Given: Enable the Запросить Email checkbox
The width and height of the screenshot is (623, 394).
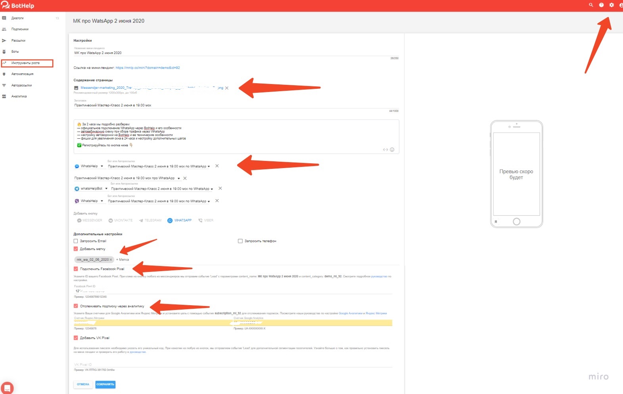Looking at the screenshot, I should click(76, 241).
